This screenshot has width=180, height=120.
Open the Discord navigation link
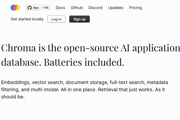point(95,8)
